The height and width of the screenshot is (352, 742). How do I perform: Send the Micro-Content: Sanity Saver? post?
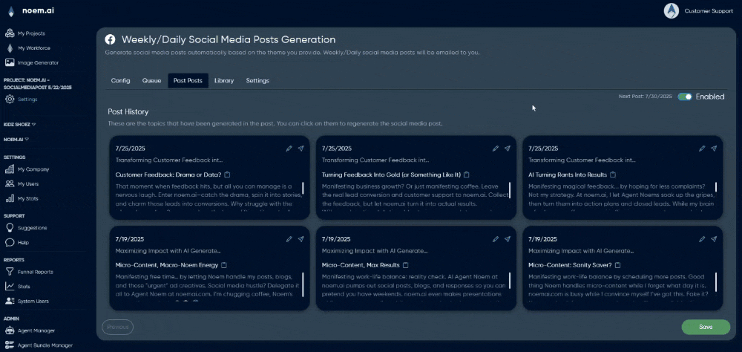pos(714,239)
